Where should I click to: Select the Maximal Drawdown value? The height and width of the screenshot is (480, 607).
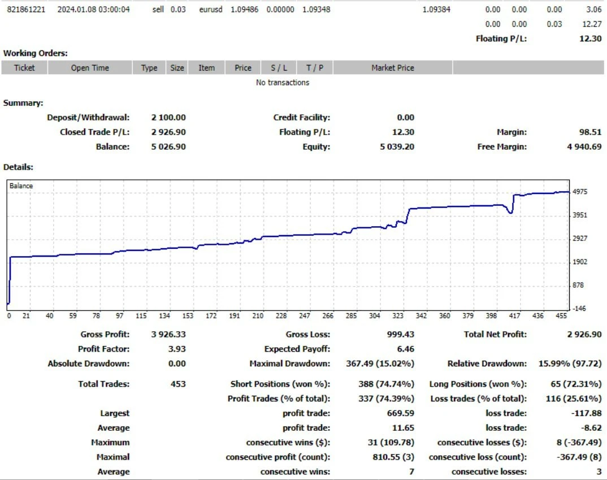click(x=380, y=364)
